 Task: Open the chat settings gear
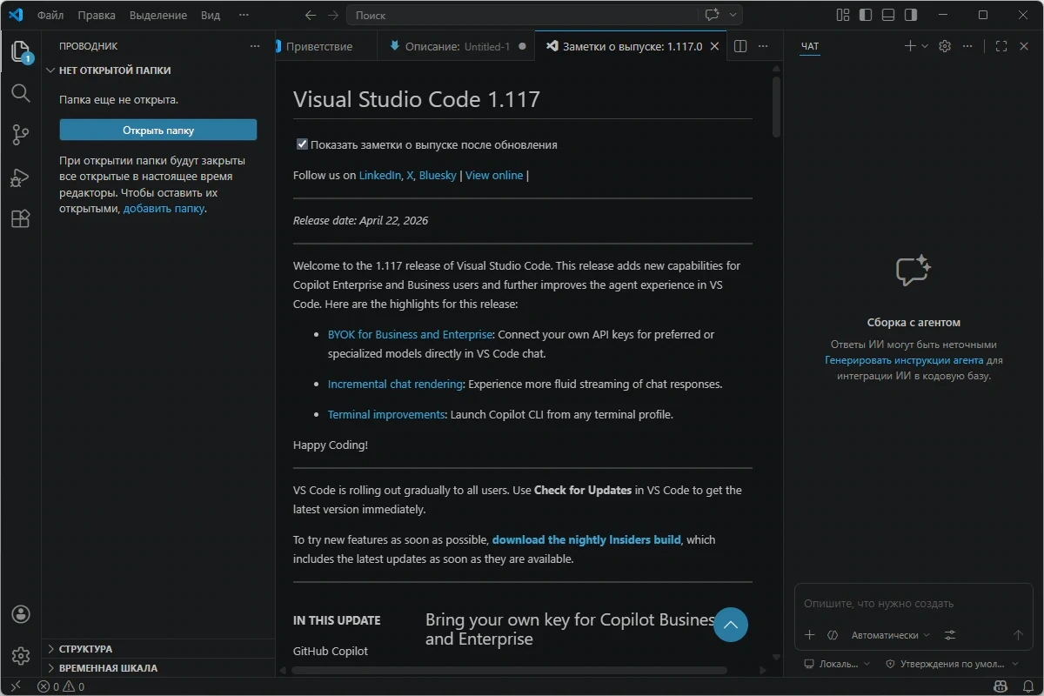[x=945, y=46]
